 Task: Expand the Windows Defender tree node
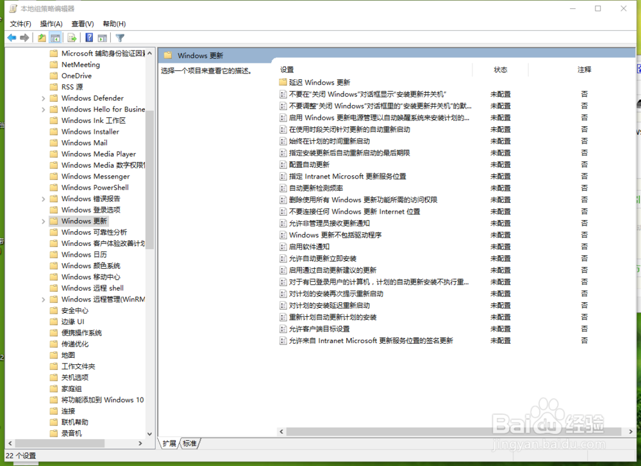coord(44,99)
